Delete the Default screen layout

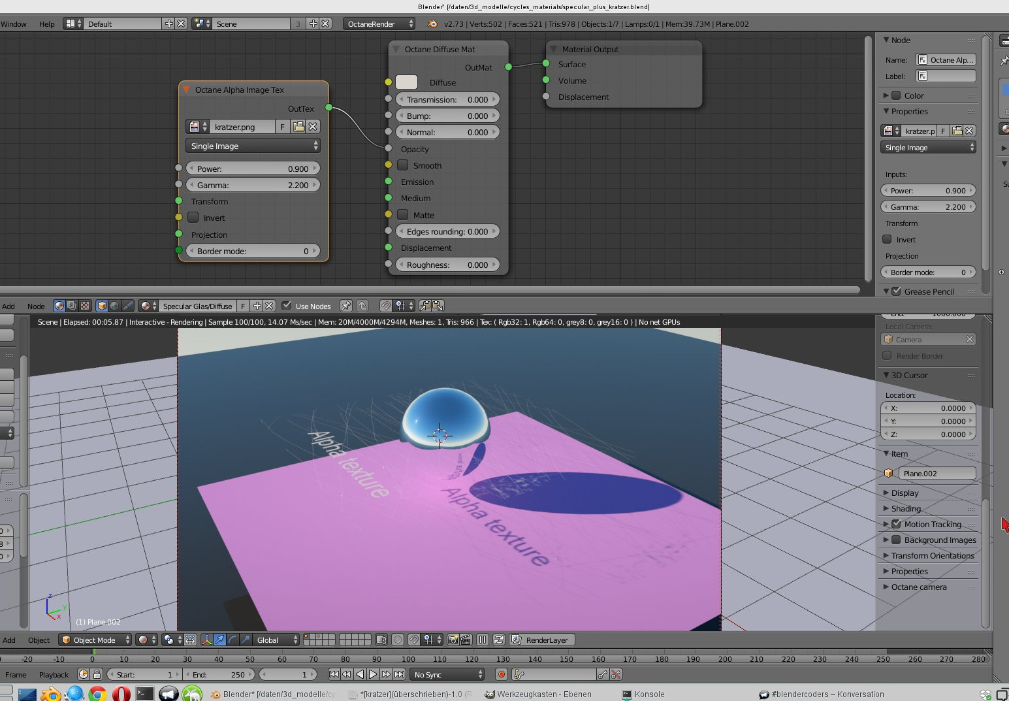tap(181, 24)
